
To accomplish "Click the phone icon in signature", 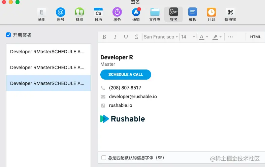I will point(103,88).
